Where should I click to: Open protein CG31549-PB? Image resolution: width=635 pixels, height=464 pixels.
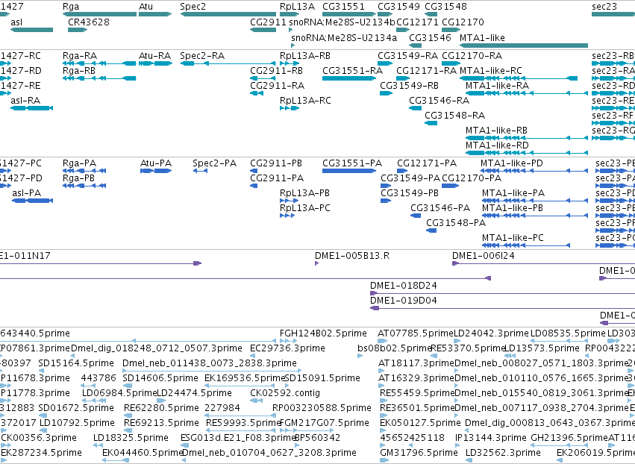pyautogui.click(x=386, y=201)
